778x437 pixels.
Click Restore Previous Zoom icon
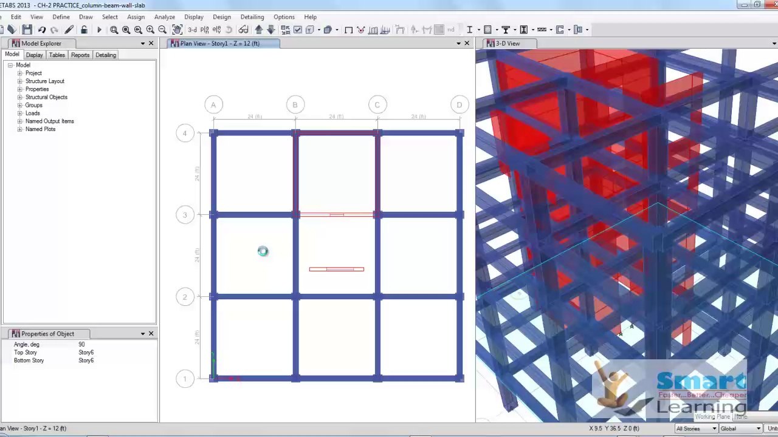click(138, 30)
